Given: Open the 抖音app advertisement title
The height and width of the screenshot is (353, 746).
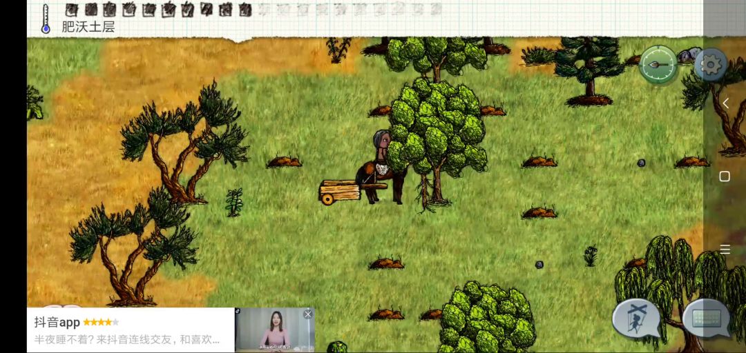Looking at the screenshot, I should [x=57, y=323].
